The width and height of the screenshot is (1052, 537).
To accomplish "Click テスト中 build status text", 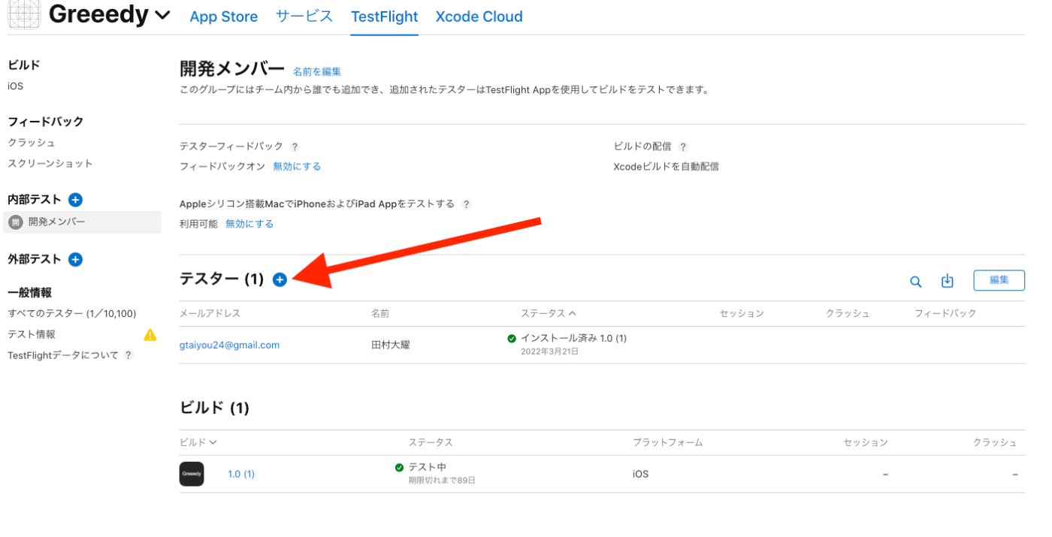I will 428,468.
